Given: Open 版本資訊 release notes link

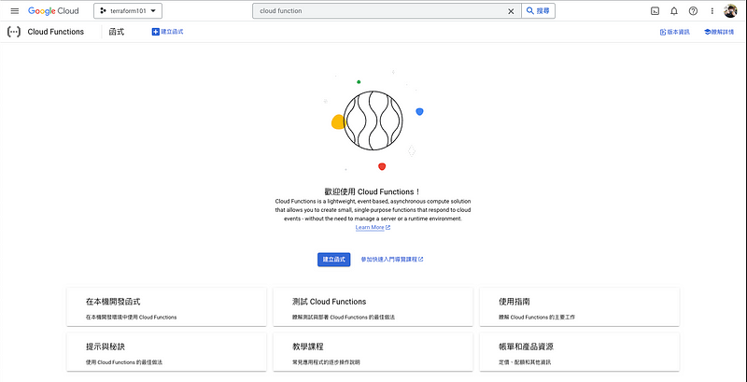Looking at the screenshot, I should [674, 33].
